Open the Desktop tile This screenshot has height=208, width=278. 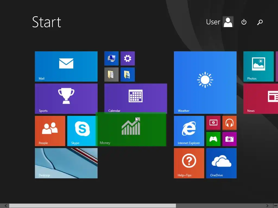(x=66, y=163)
